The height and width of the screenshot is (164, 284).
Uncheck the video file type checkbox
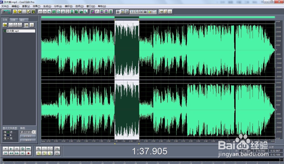tap(5, 138)
